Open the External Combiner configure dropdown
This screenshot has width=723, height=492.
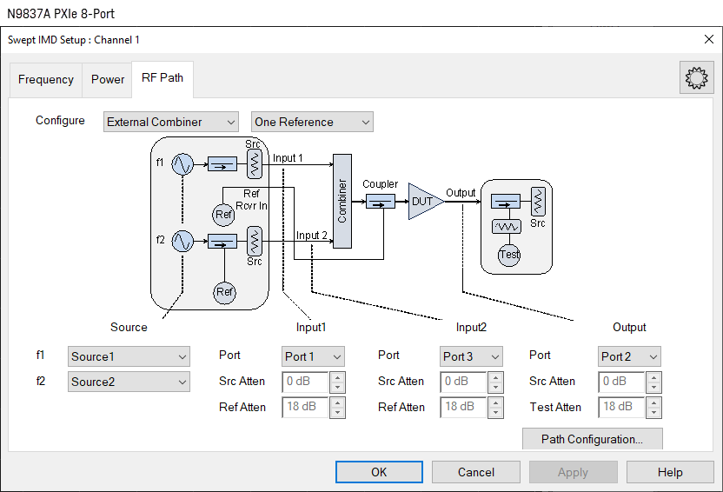tap(170, 122)
